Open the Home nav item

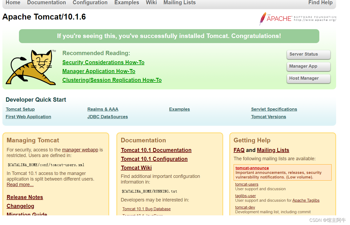click(x=13, y=3)
